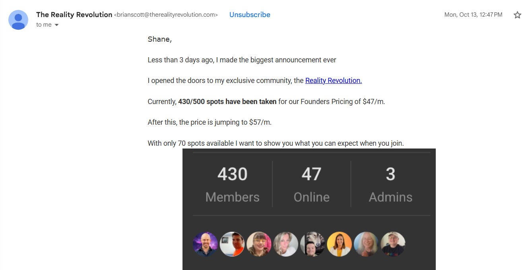
Task: Click the bold '430/500 spots have been taken' text
Action: click(227, 102)
